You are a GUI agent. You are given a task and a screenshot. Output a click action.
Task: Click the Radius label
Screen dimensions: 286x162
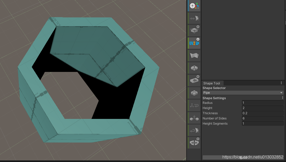pos(207,103)
